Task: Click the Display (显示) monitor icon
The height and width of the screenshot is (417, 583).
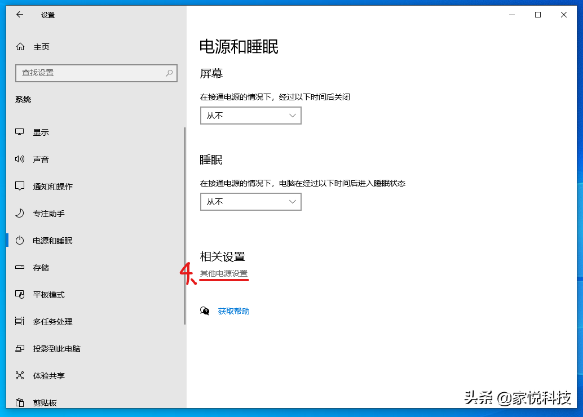Action: coord(20,132)
